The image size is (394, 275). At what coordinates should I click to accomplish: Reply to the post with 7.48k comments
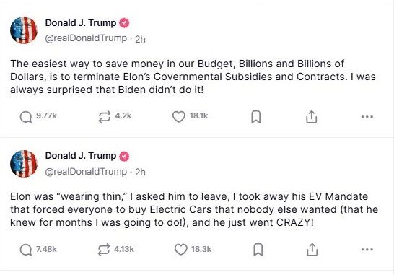click(26, 250)
